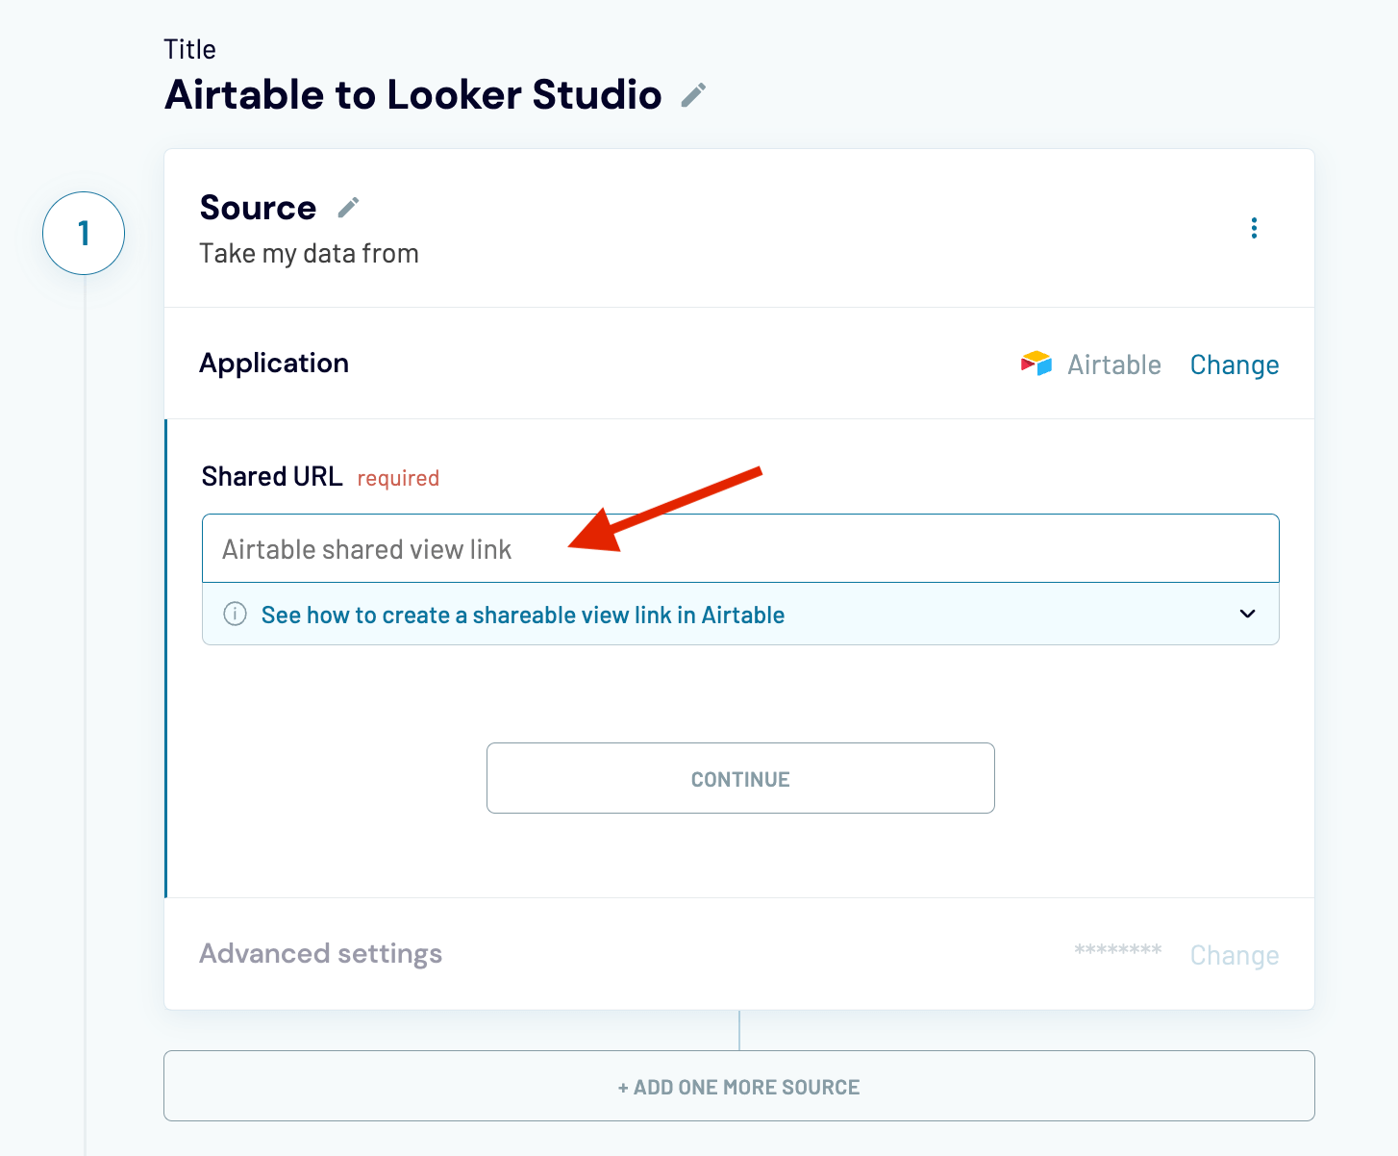Screen dimensions: 1398x1156
Task: Click the Airtable application logo
Action: pos(1036,364)
